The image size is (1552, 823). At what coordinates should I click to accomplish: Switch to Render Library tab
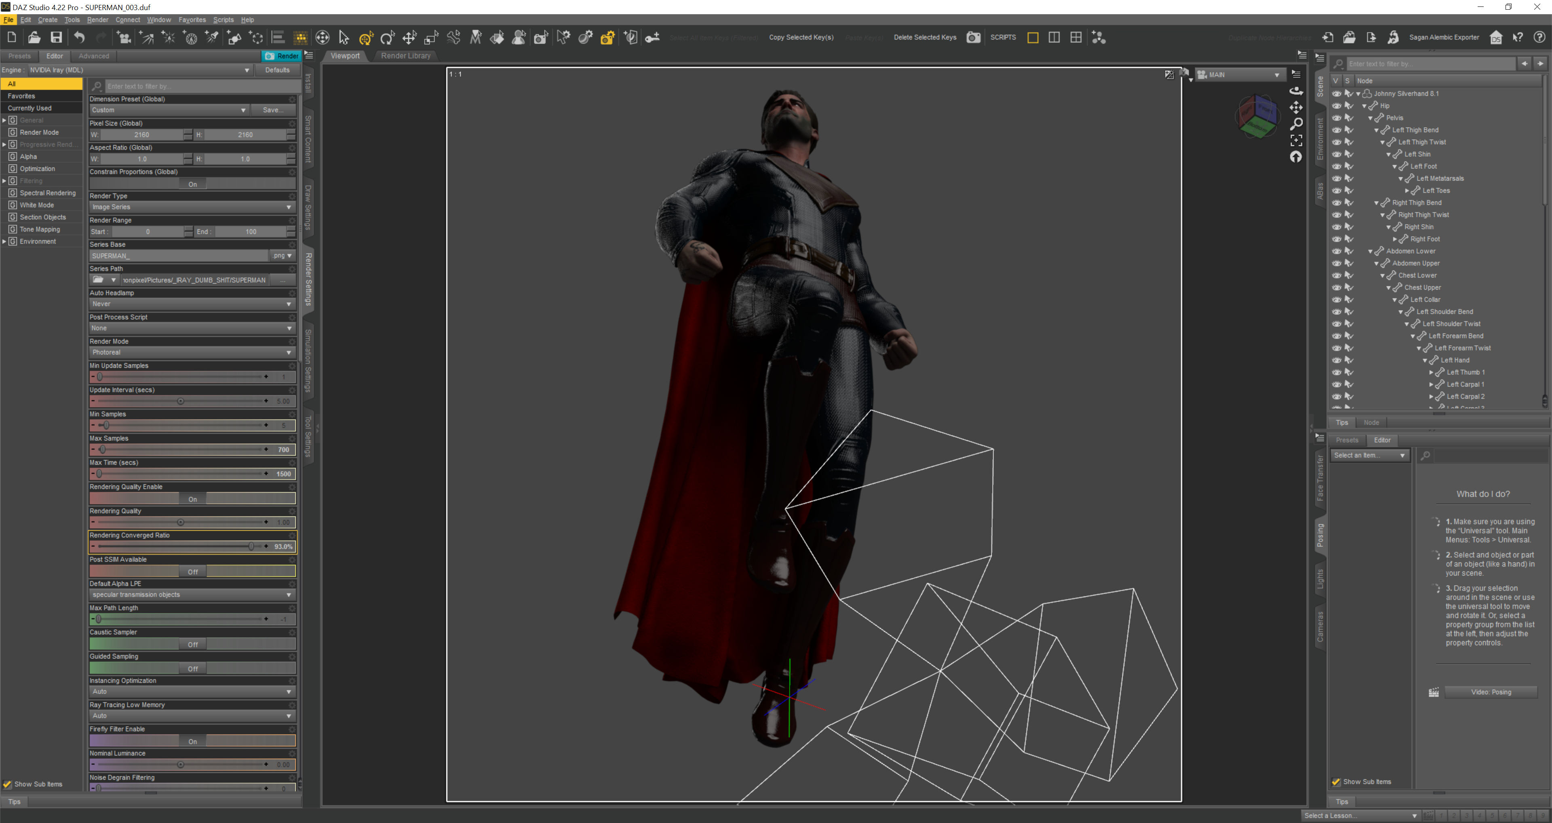click(405, 56)
